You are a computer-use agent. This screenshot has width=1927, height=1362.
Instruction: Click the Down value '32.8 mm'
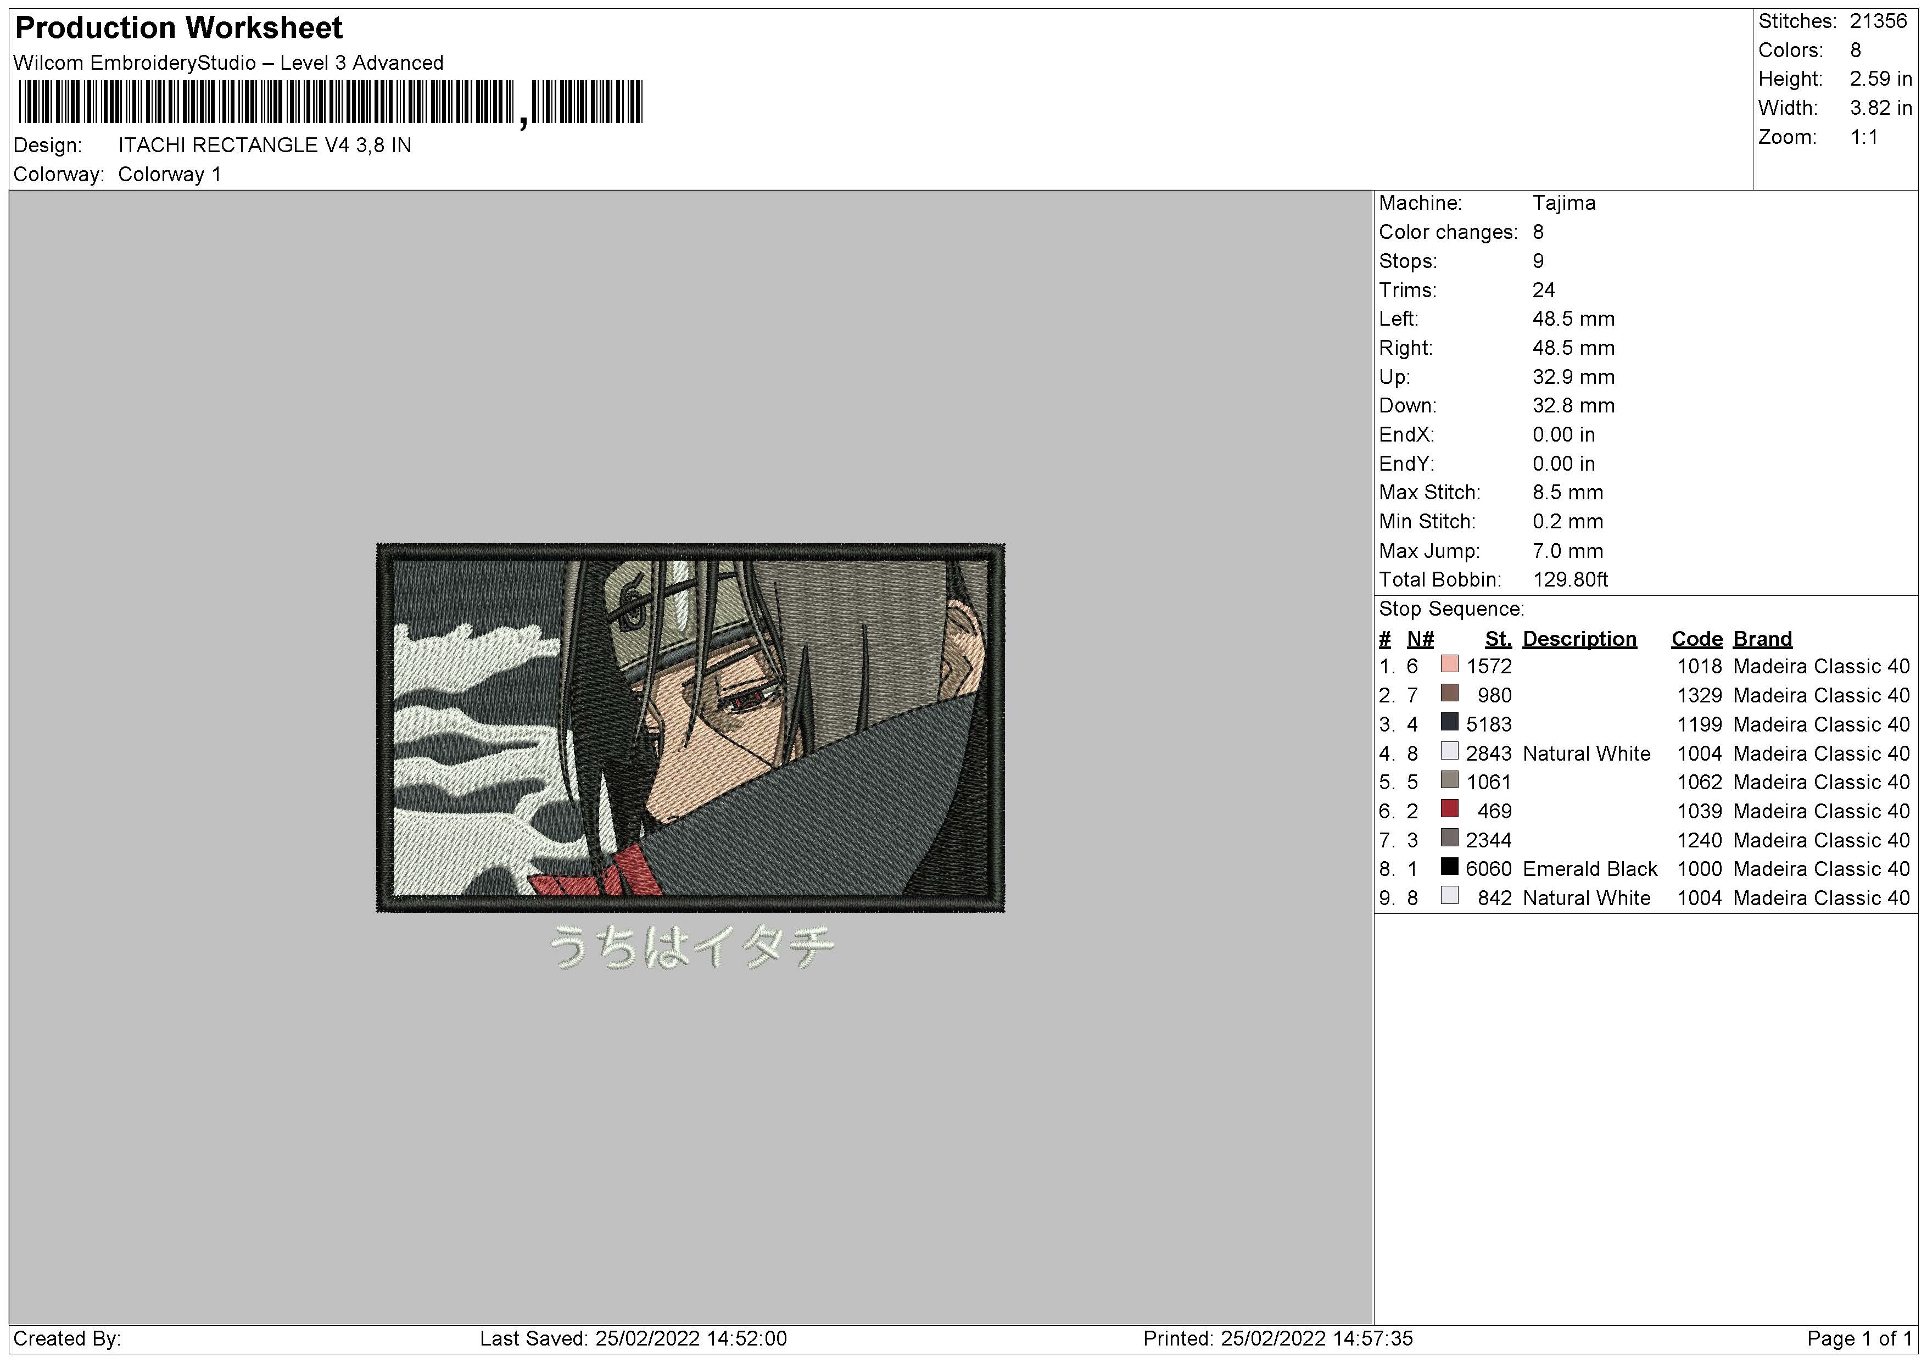pos(1574,406)
